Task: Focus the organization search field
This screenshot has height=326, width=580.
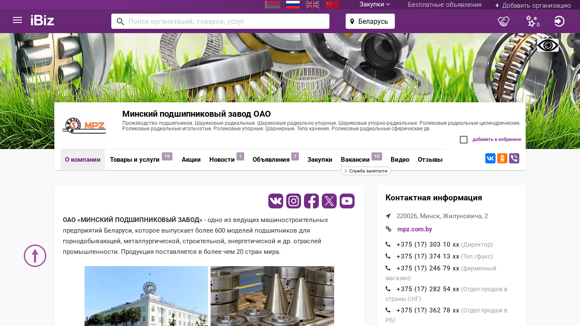Action: click(x=220, y=21)
